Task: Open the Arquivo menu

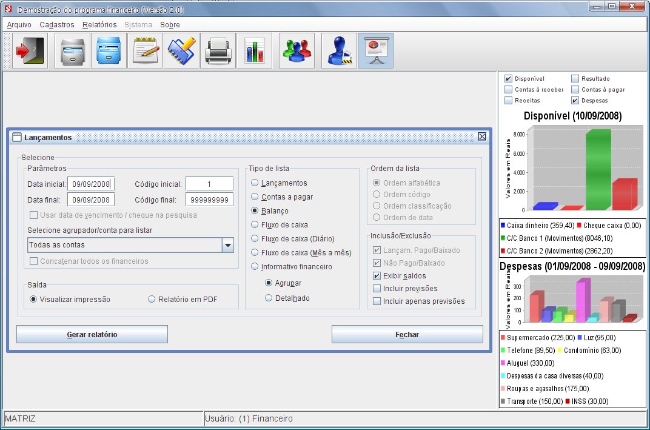Action: (19, 25)
